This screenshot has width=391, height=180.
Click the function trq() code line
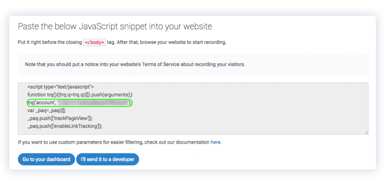(x=80, y=95)
